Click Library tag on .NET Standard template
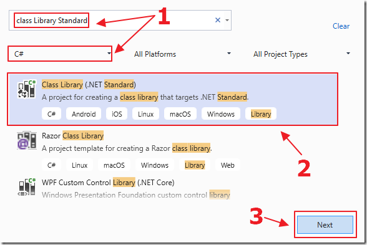Image resolution: width=367 pixels, height=245 pixels. point(261,114)
